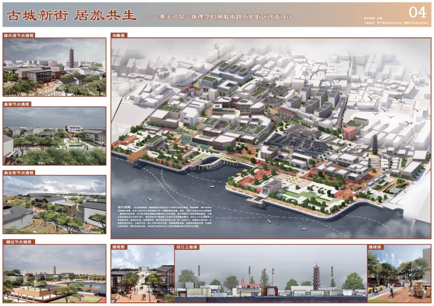Click the page number 04
Image resolution: width=434 pixels, height=306 pixels.
417,12
